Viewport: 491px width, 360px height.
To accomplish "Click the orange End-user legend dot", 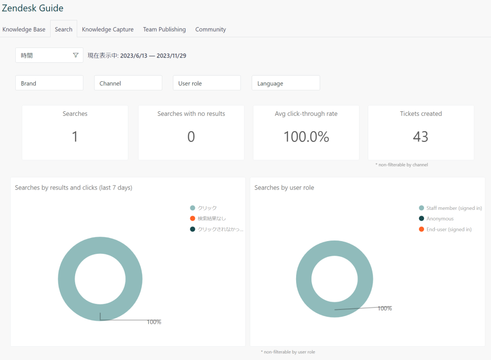I will [x=421, y=229].
